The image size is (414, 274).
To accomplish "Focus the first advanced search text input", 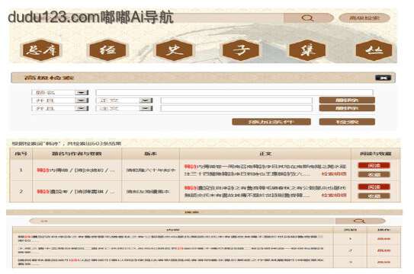I will [x=235, y=93].
